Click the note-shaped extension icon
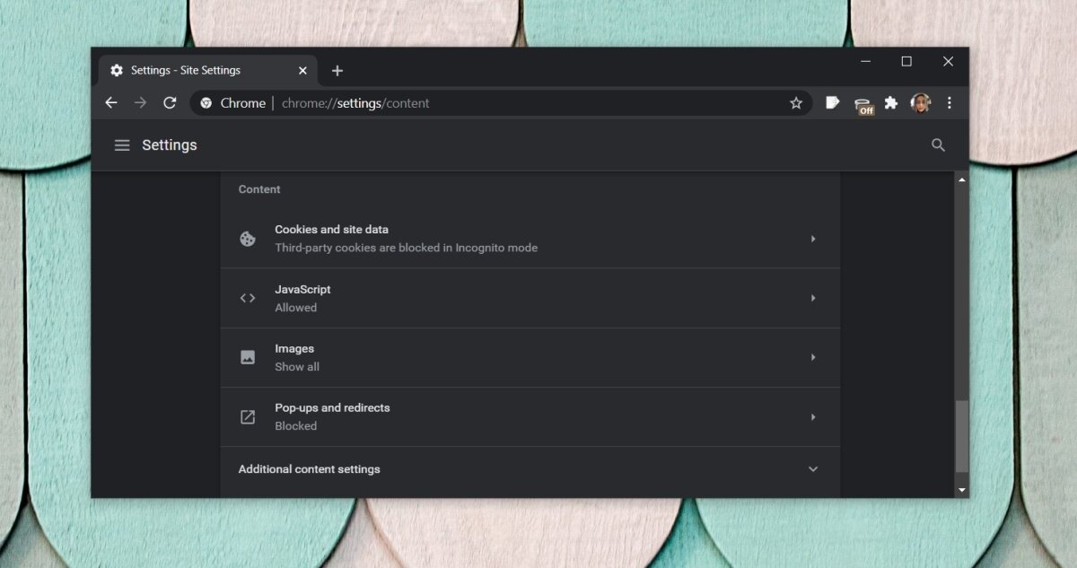1077x568 pixels. pos(833,103)
